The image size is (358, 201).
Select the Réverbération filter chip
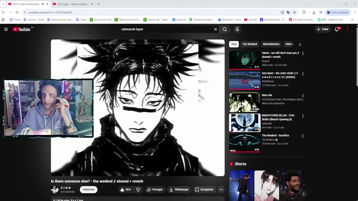point(271,44)
